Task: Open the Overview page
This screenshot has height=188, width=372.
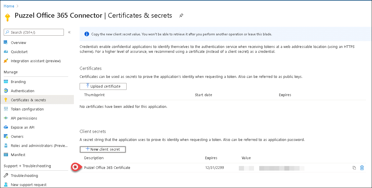Action: tap(18, 43)
